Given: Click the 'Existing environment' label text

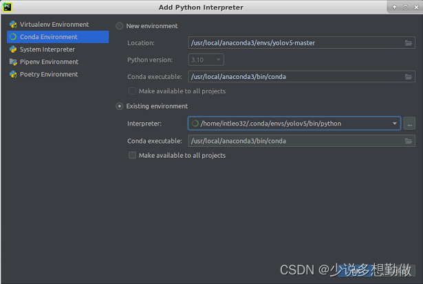Looking at the screenshot, I should (157, 106).
